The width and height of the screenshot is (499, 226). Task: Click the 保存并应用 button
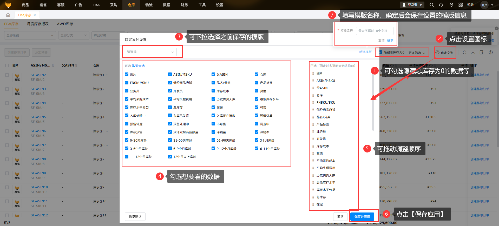(362, 216)
